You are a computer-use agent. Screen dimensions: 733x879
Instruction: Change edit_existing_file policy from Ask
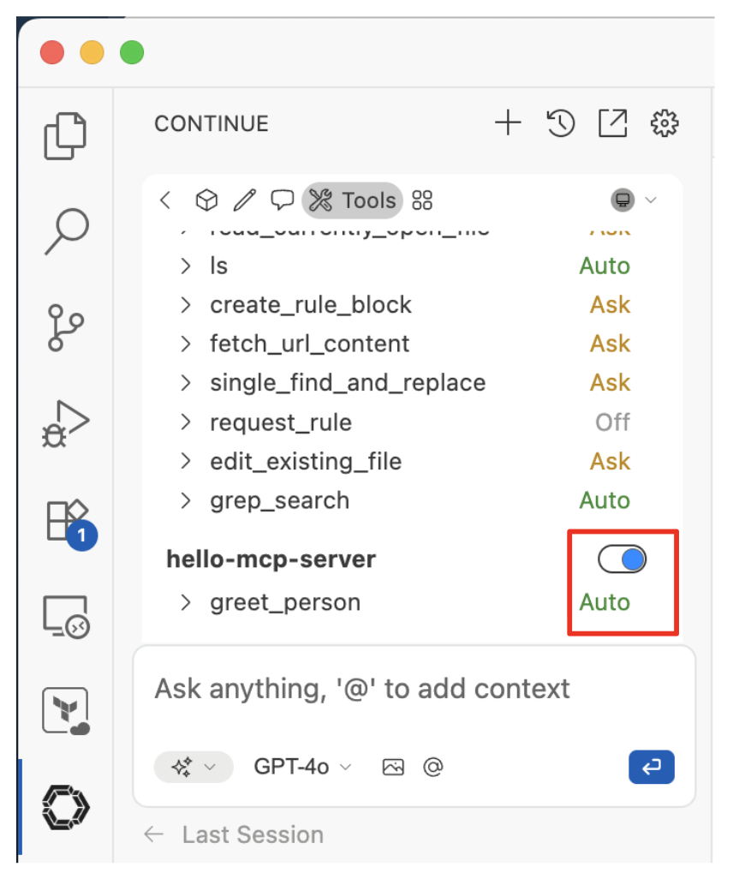tap(610, 462)
